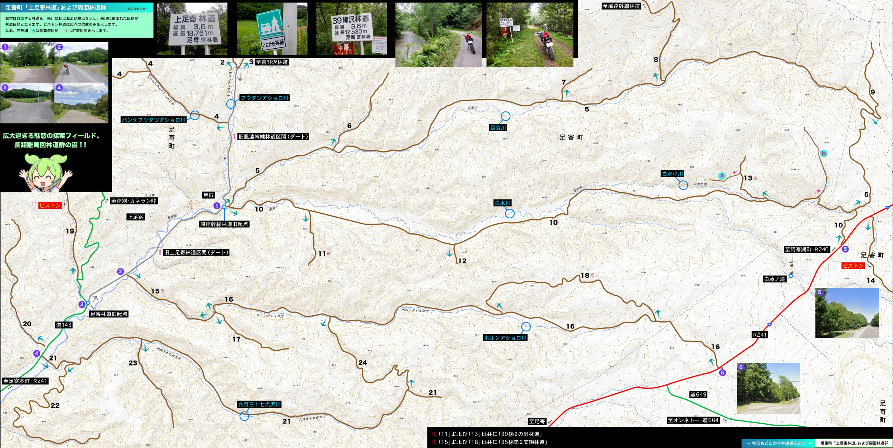The height and width of the screenshot is (448, 893).
Task: Click the フウタツアショロ川 river label
Action: [265, 98]
